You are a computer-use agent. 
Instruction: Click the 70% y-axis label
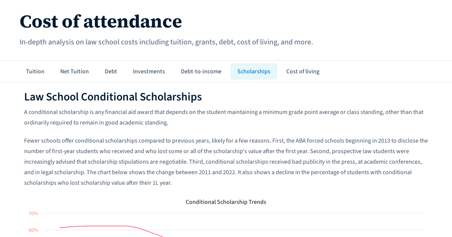pyautogui.click(x=34, y=214)
